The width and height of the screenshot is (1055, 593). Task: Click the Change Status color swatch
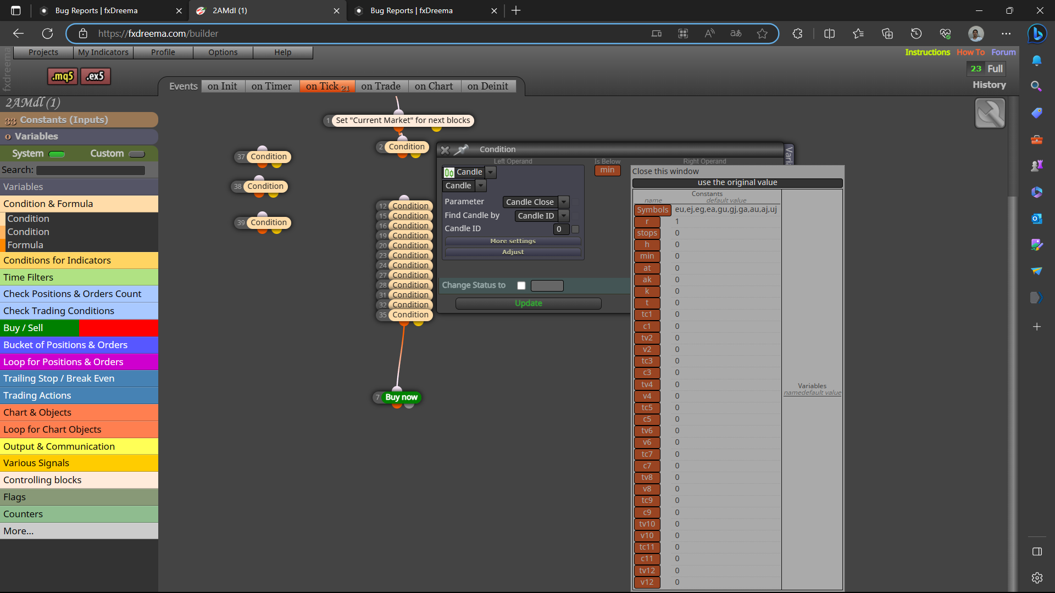point(547,286)
